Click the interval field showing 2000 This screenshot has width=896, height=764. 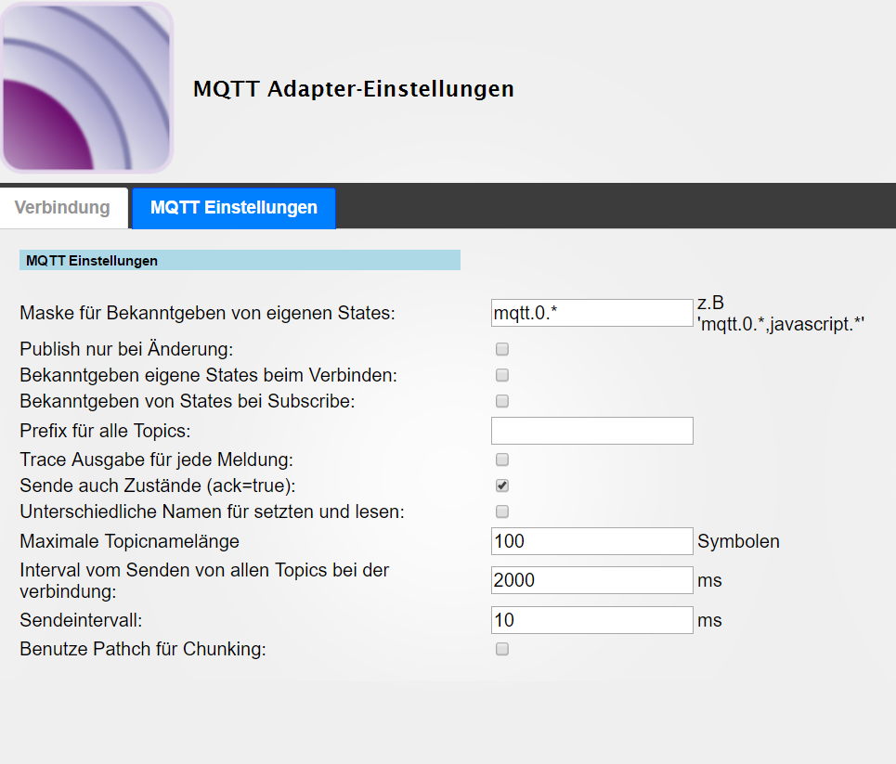[x=592, y=580]
